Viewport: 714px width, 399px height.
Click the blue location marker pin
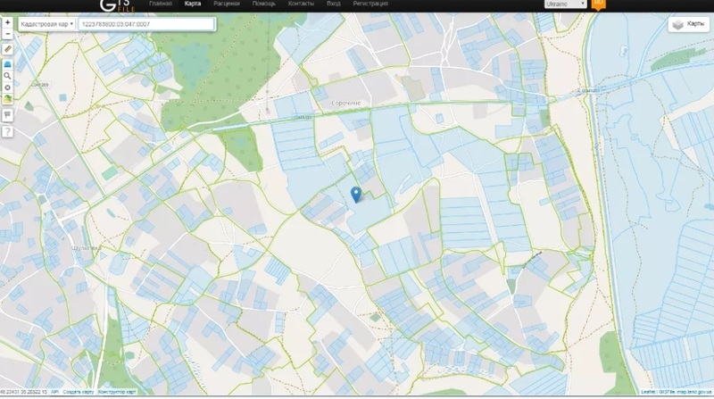[x=357, y=194]
